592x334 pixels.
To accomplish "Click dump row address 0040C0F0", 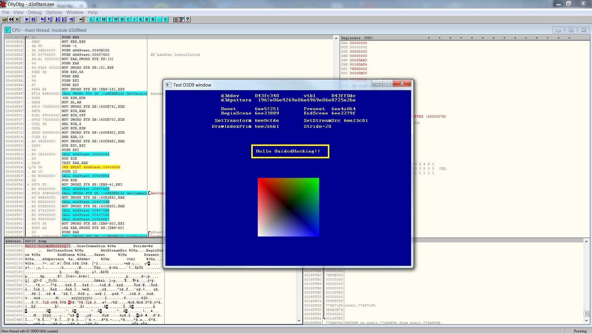I will [14, 255].
